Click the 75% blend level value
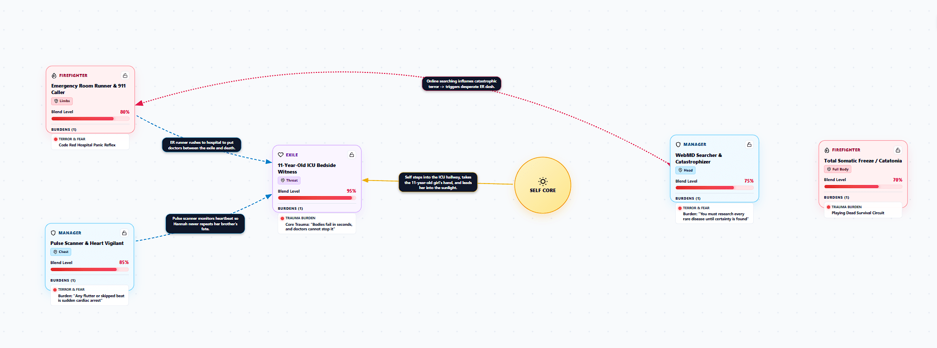937x348 pixels. pos(749,181)
